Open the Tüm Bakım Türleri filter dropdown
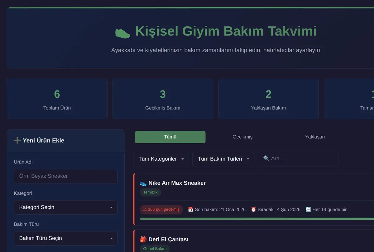 click(x=223, y=159)
